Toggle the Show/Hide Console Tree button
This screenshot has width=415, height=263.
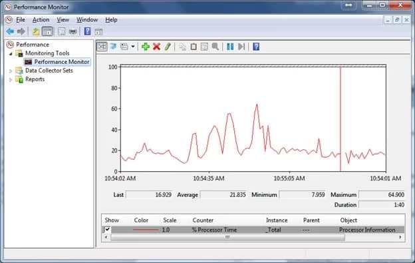(47, 31)
